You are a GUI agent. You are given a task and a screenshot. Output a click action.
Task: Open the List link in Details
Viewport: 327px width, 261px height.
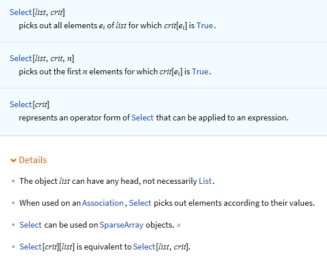pos(205,181)
